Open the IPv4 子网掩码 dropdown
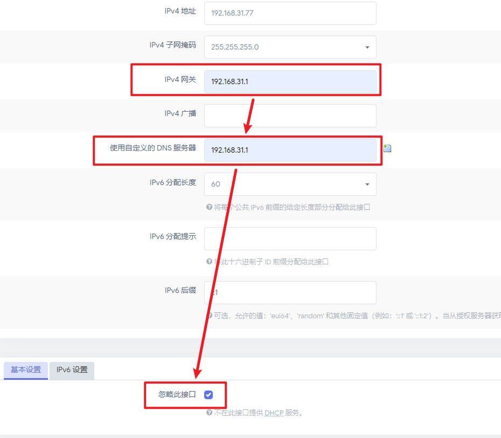The height and width of the screenshot is (438, 501). 290,47
